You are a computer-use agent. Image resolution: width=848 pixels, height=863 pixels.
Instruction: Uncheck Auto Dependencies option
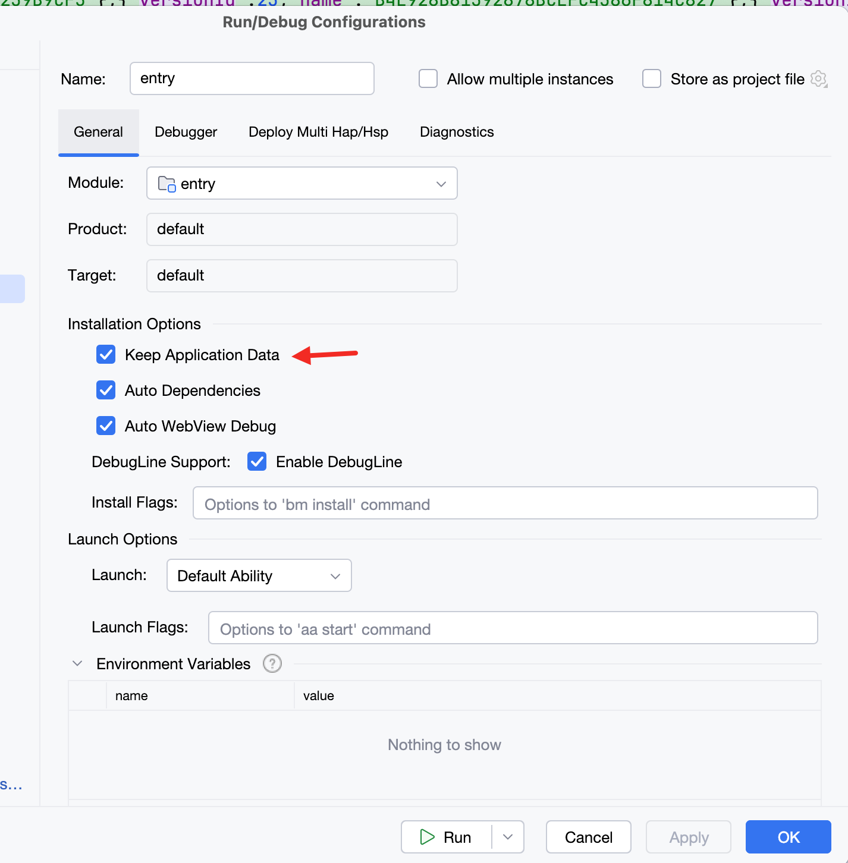(106, 390)
